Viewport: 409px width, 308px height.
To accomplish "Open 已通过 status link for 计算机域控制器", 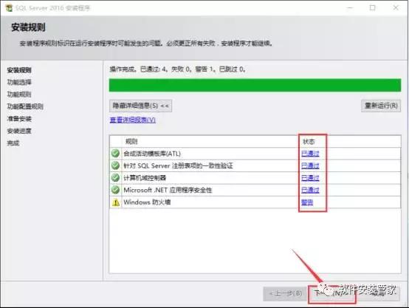I will click(310, 178).
